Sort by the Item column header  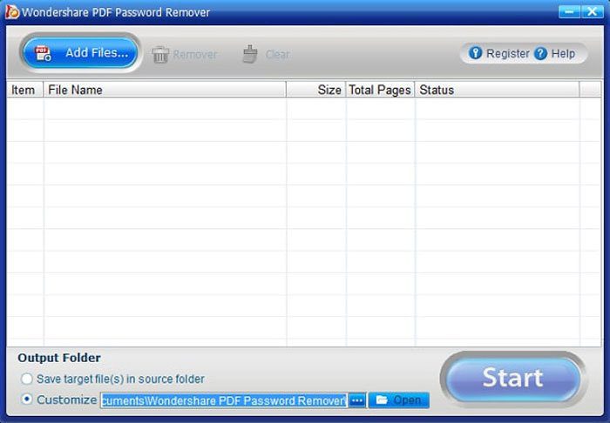(x=25, y=90)
